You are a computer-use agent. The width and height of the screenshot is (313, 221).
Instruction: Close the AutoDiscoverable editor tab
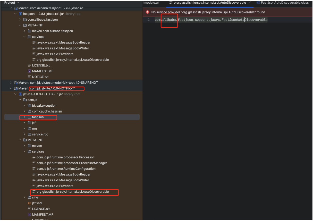coord(250,3)
